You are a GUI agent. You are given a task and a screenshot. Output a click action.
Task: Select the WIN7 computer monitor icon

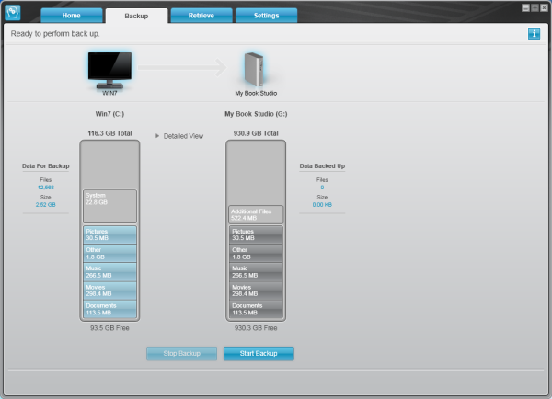[x=109, y=71]
